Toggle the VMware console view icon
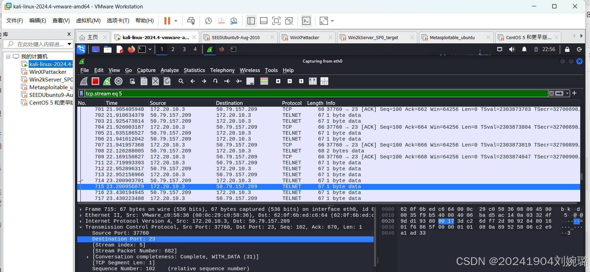The height and width of the screenshot is (272, 590). pos(306,21)
